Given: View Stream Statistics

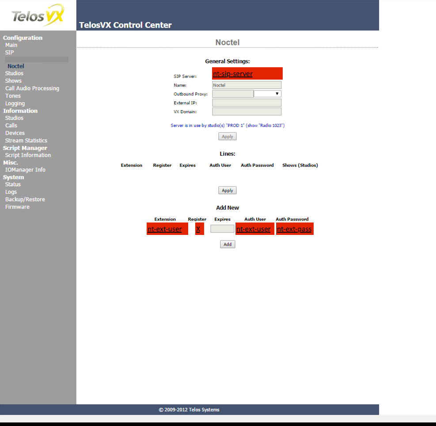Looking at the screenshot, I should pos(26,141).
